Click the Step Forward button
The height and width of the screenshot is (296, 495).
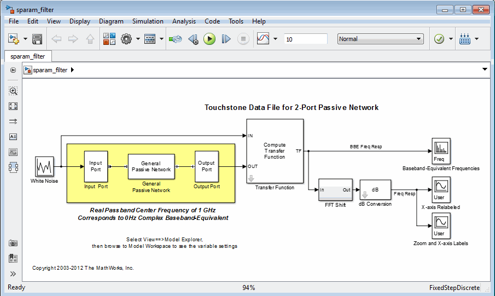[226, 39]
